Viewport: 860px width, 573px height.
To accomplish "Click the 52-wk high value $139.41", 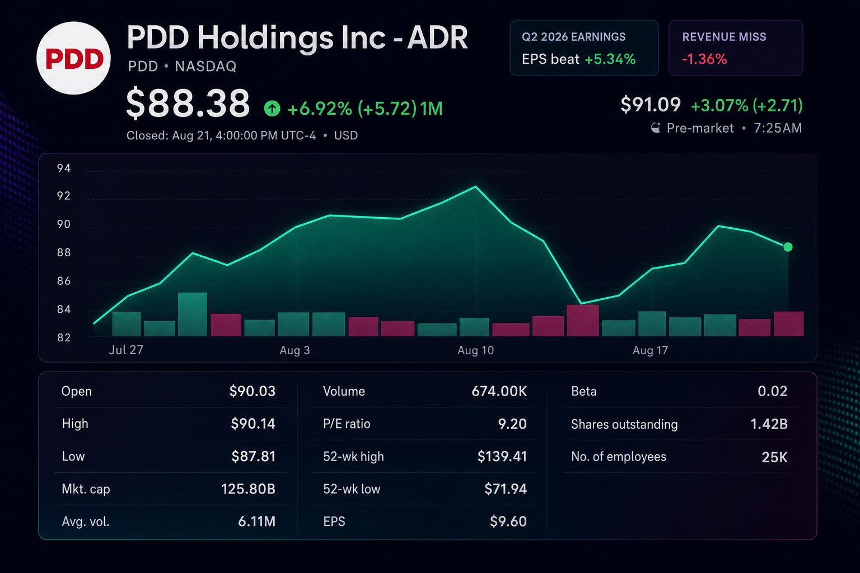I will coord(502,456).
